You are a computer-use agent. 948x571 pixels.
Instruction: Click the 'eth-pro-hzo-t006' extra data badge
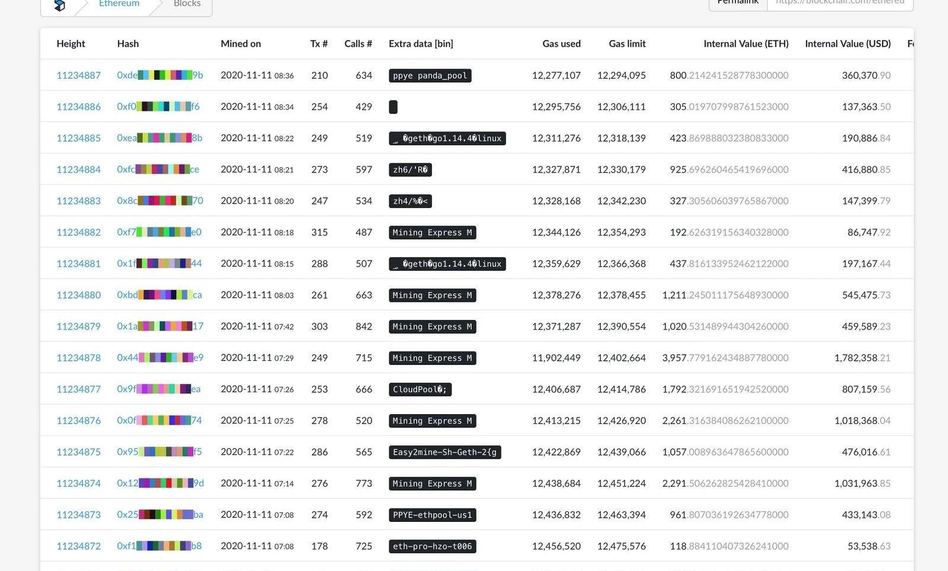(x=432, y=546)
